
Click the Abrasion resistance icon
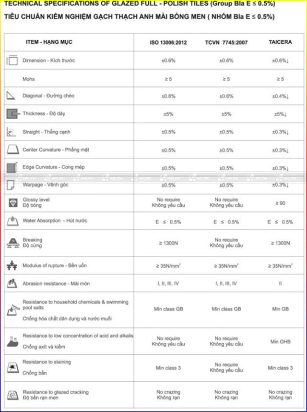(x=12, y=284)
